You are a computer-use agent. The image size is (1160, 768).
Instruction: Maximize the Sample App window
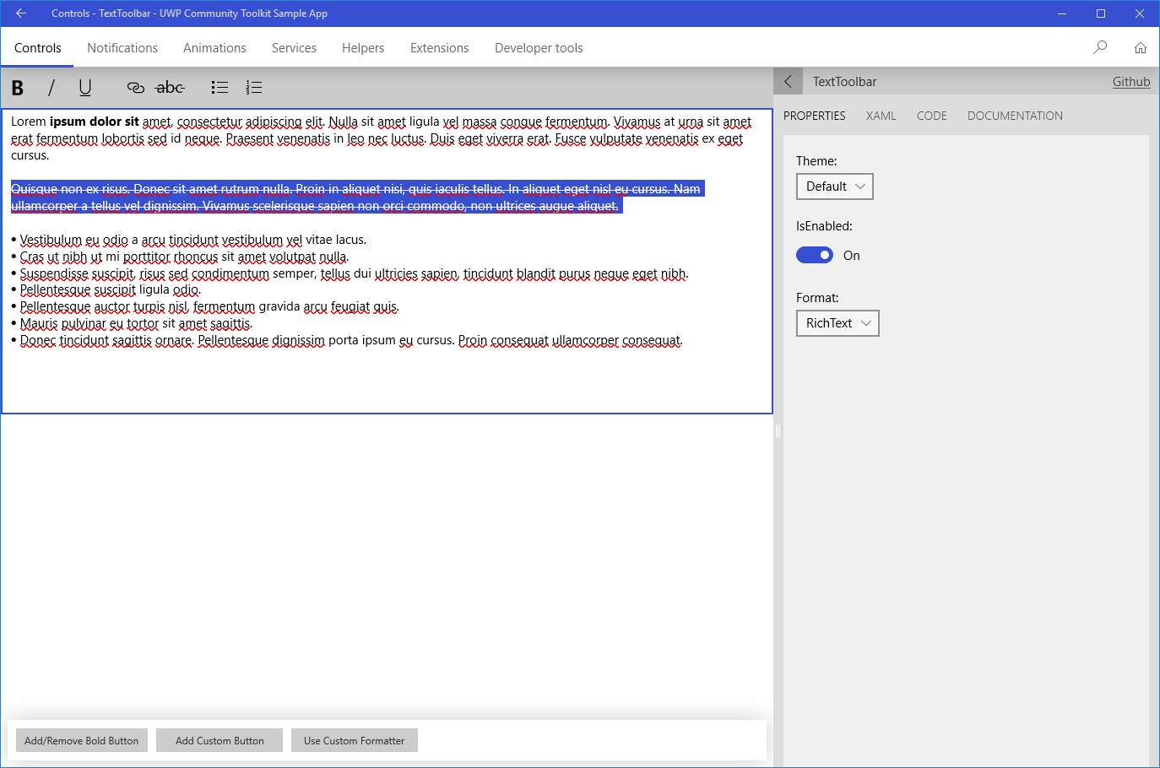tap(1101, 14)
